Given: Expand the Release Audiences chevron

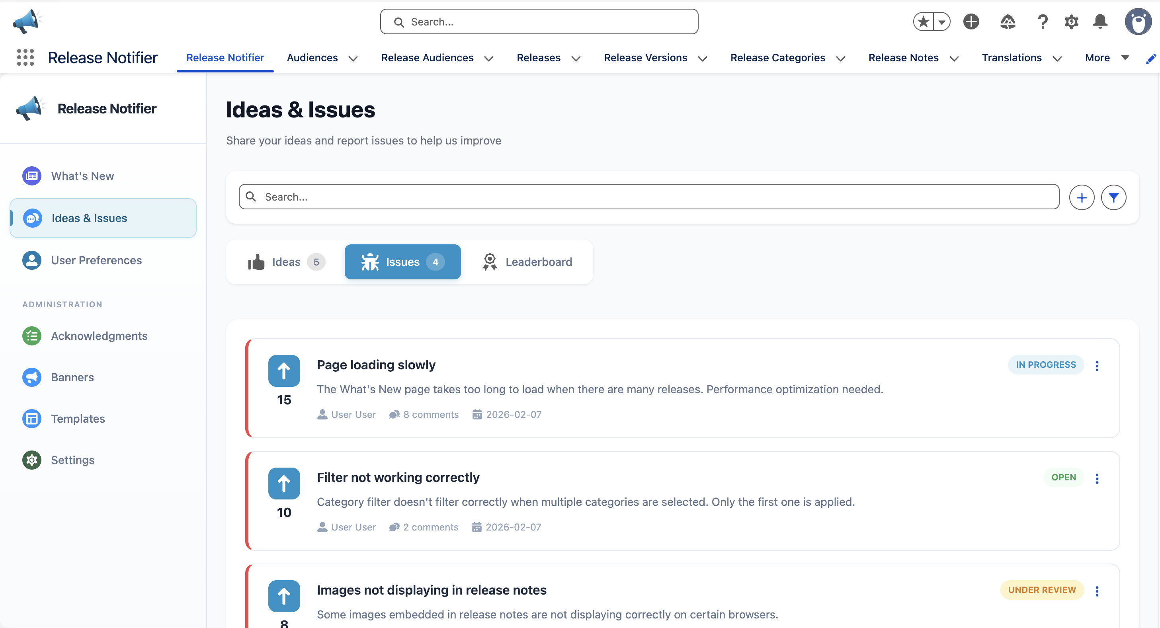Looking at the screenshot, I should tap(488, 59).
